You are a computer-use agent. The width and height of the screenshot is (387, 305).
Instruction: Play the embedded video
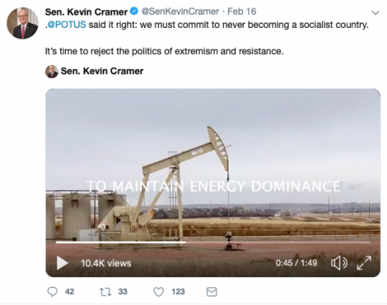click(63, 263)
